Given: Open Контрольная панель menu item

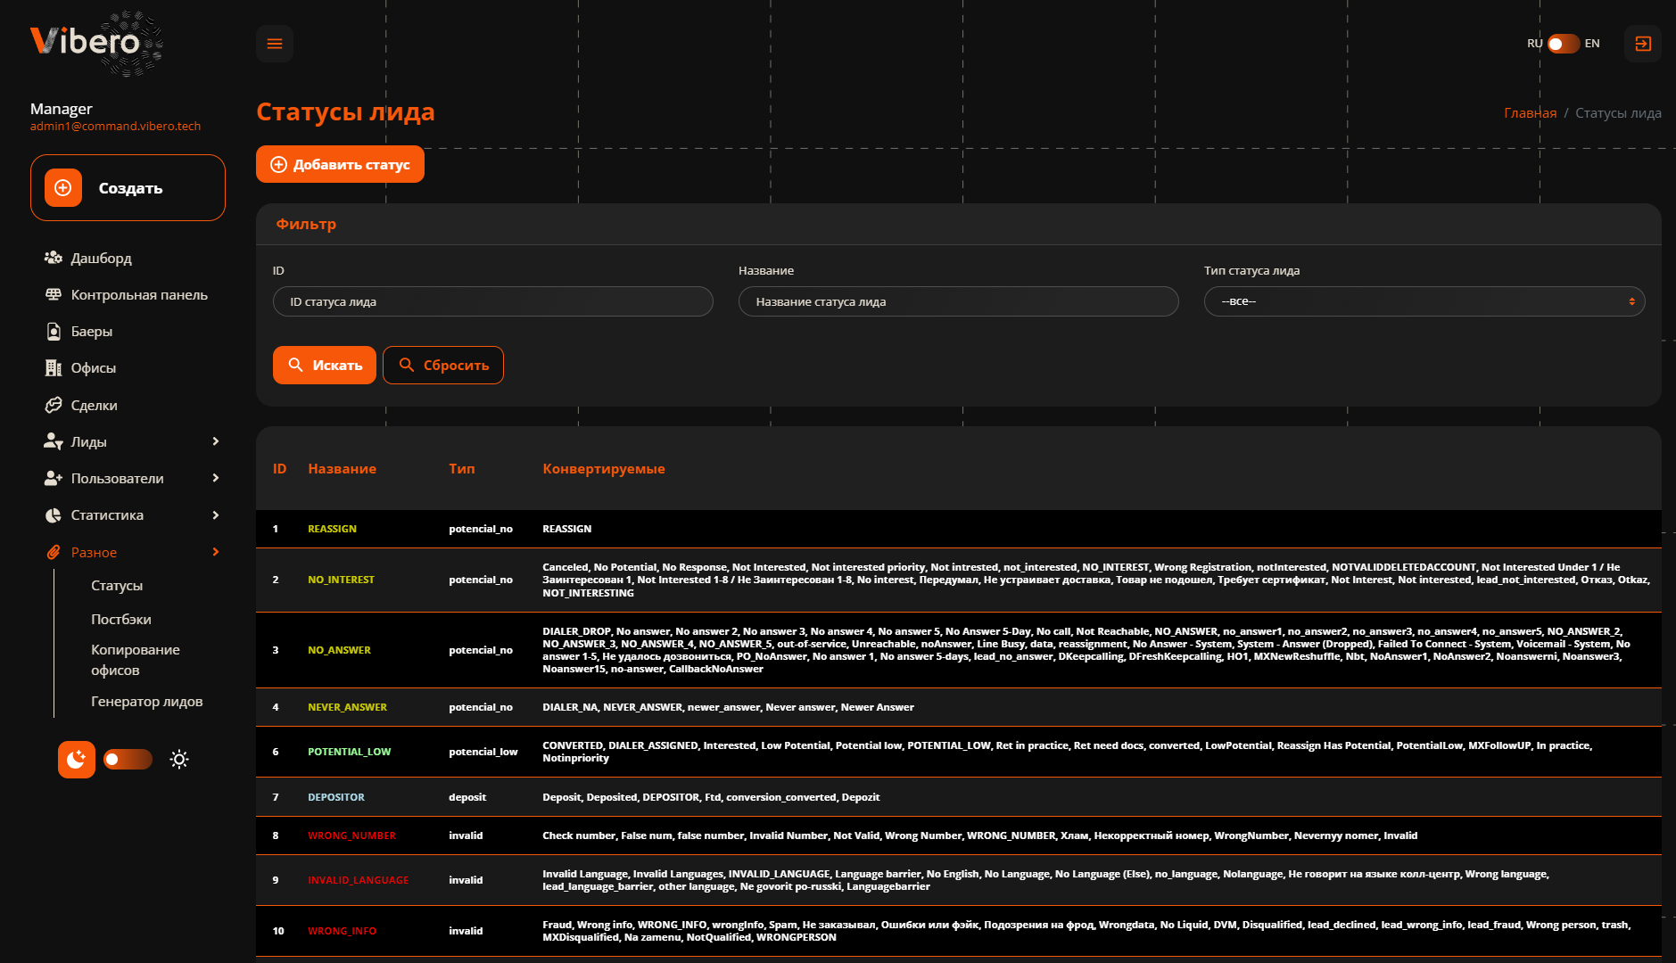Looking at the screenshot, I should tap(139, 294).
